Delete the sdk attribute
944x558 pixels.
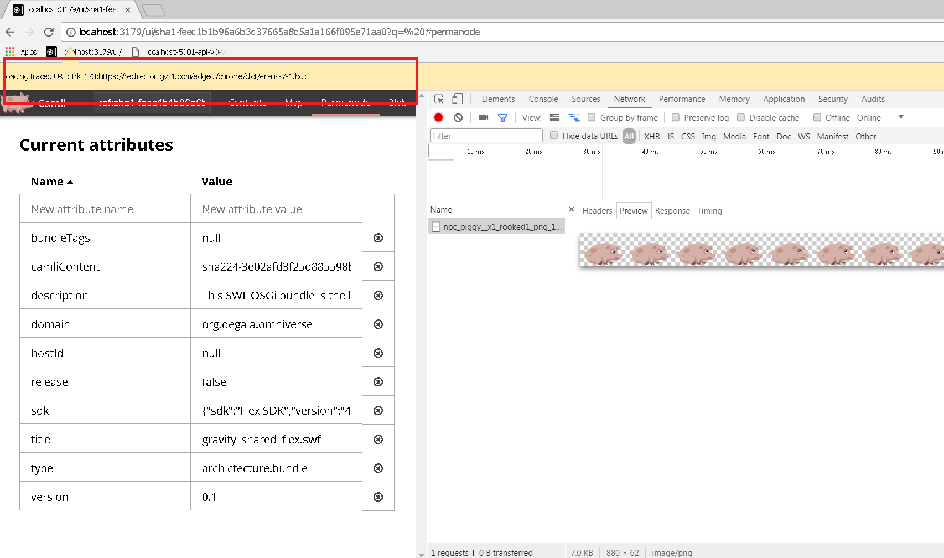pyautogui.click(x=378, y=411)
